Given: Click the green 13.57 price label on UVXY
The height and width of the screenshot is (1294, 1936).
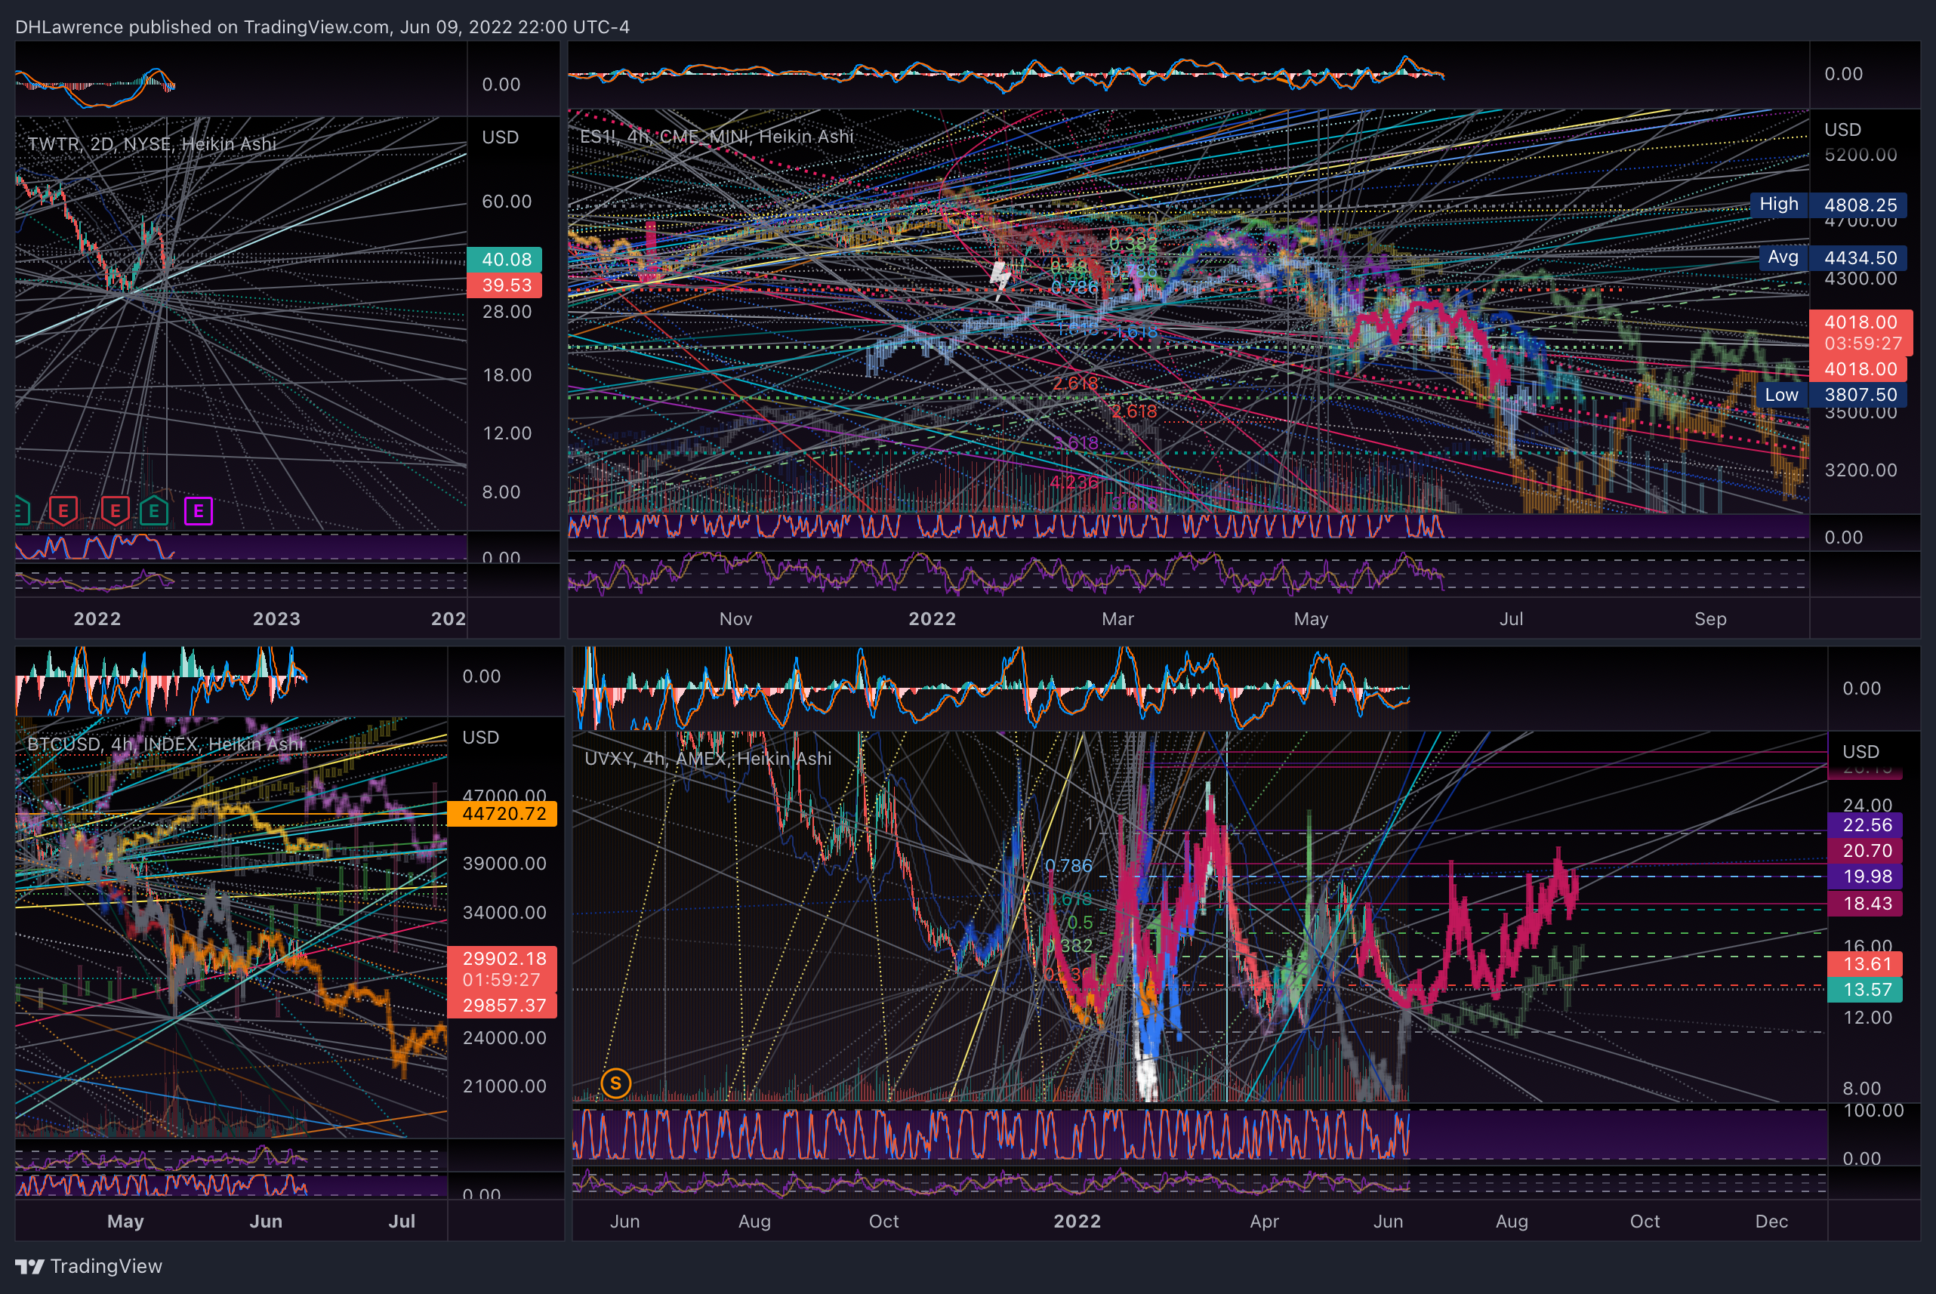Looking at the screenshot, I should click(x=1865, y=990).
